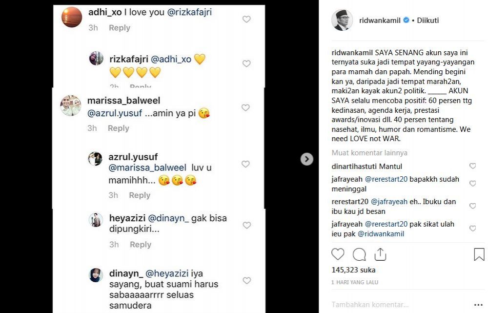This screenshot has height=313, width=488.
Task: Like marissa_balweel's comment heart icon
Action: [245, 107]
